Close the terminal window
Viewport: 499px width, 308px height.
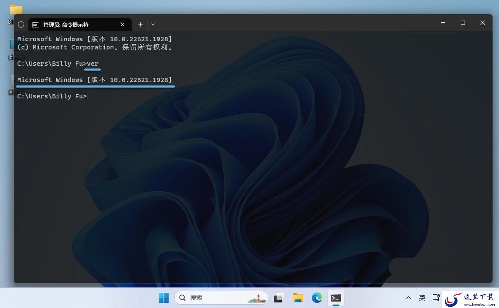483,23
